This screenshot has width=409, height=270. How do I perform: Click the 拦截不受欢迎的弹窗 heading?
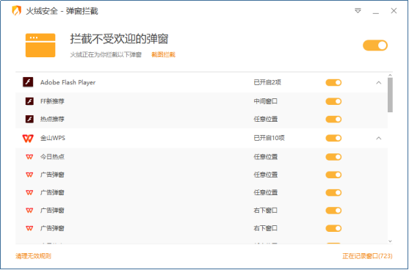[x=119, y=39]
